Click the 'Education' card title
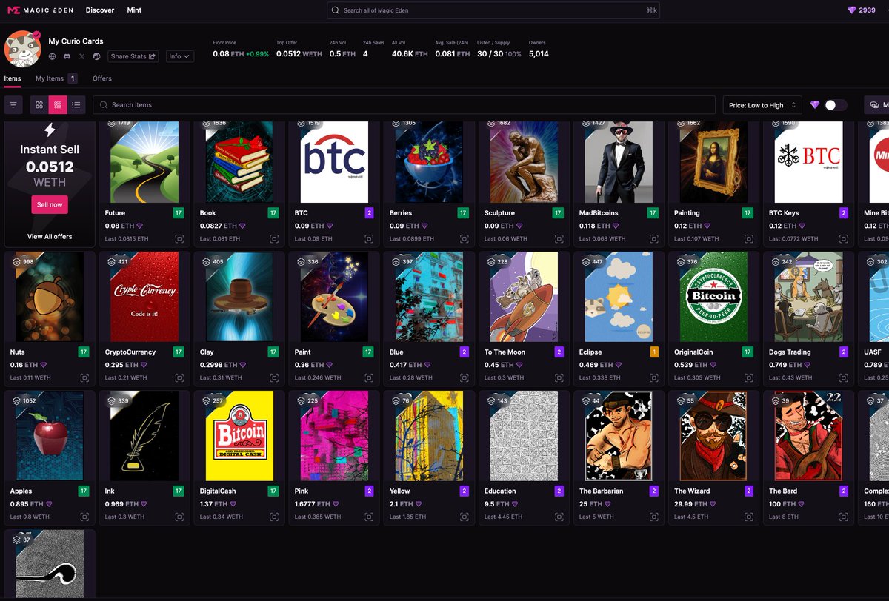 (x=500, y=491)
